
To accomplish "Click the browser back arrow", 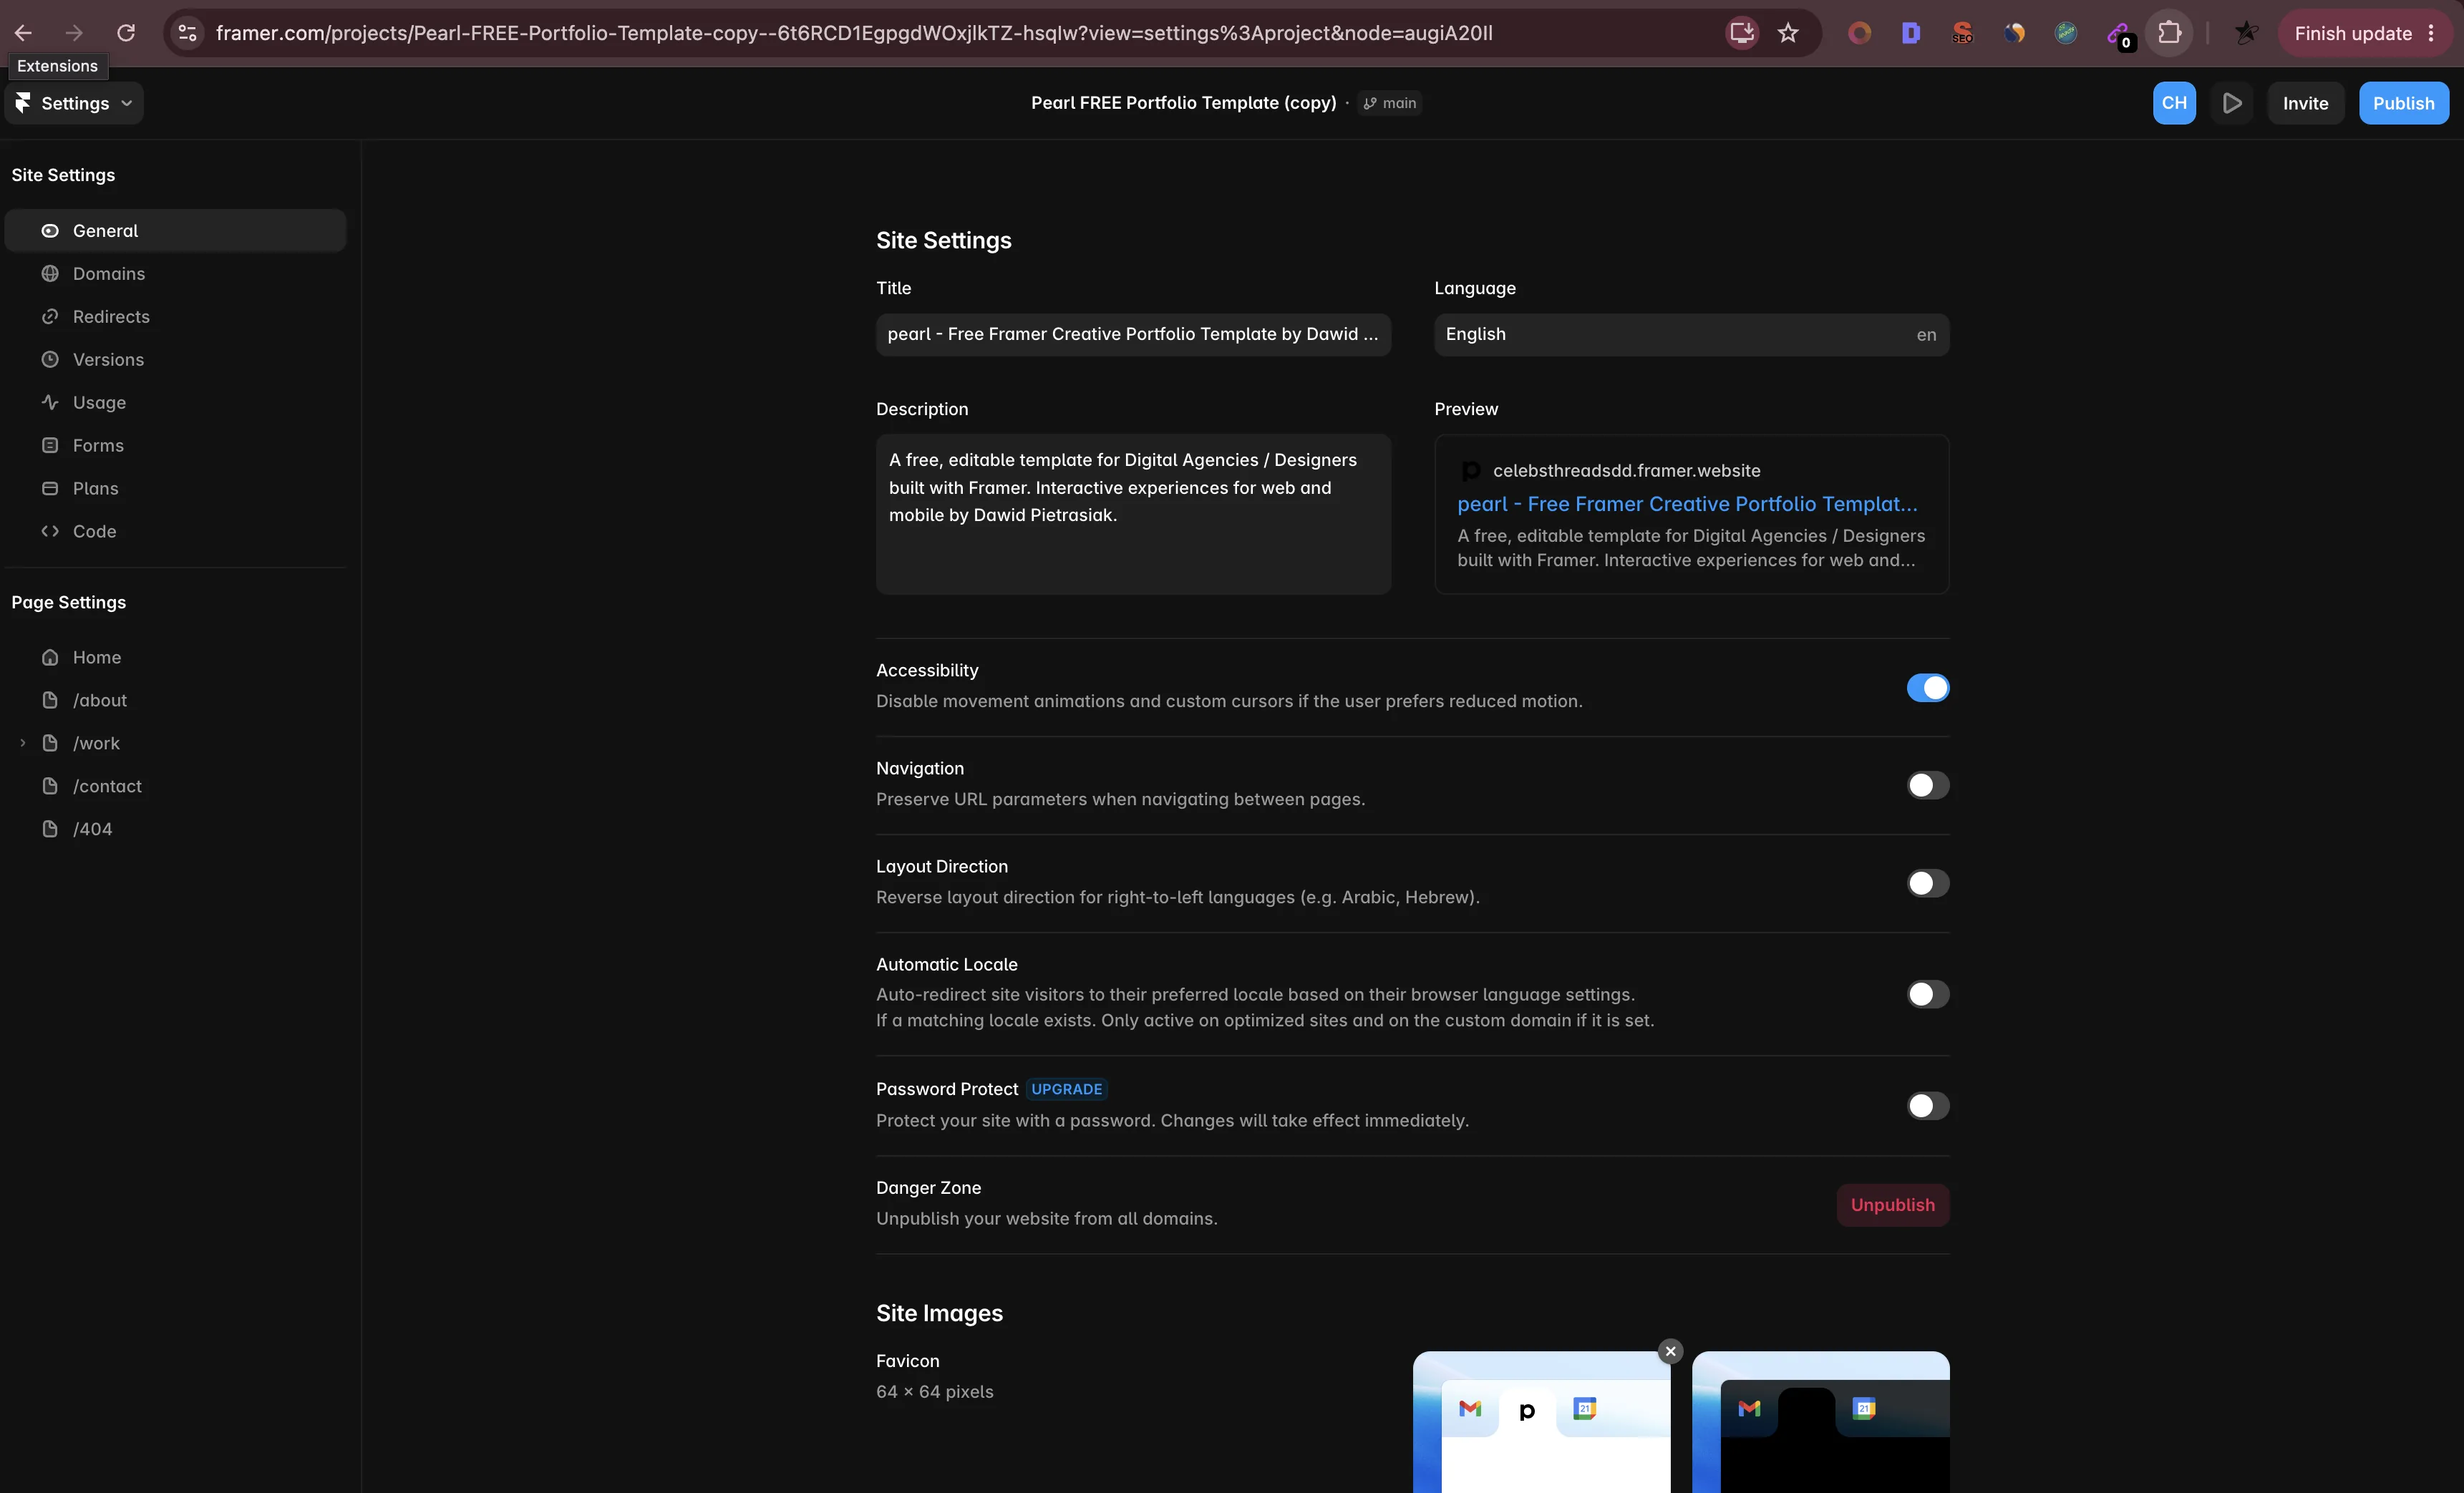I will coord(23,33).
